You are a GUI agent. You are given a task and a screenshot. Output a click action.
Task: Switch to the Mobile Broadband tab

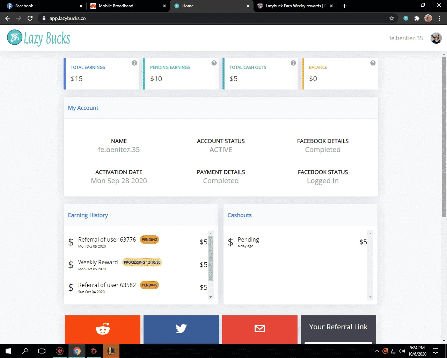(127, 6)
